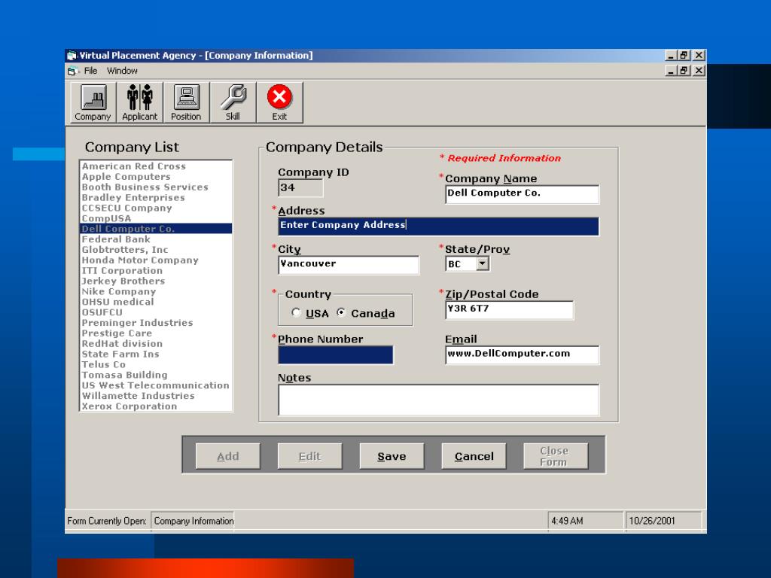Image resolution: width=771 pixels, height=578 pixels.
Task: Open the File menu
Action: 90,71
